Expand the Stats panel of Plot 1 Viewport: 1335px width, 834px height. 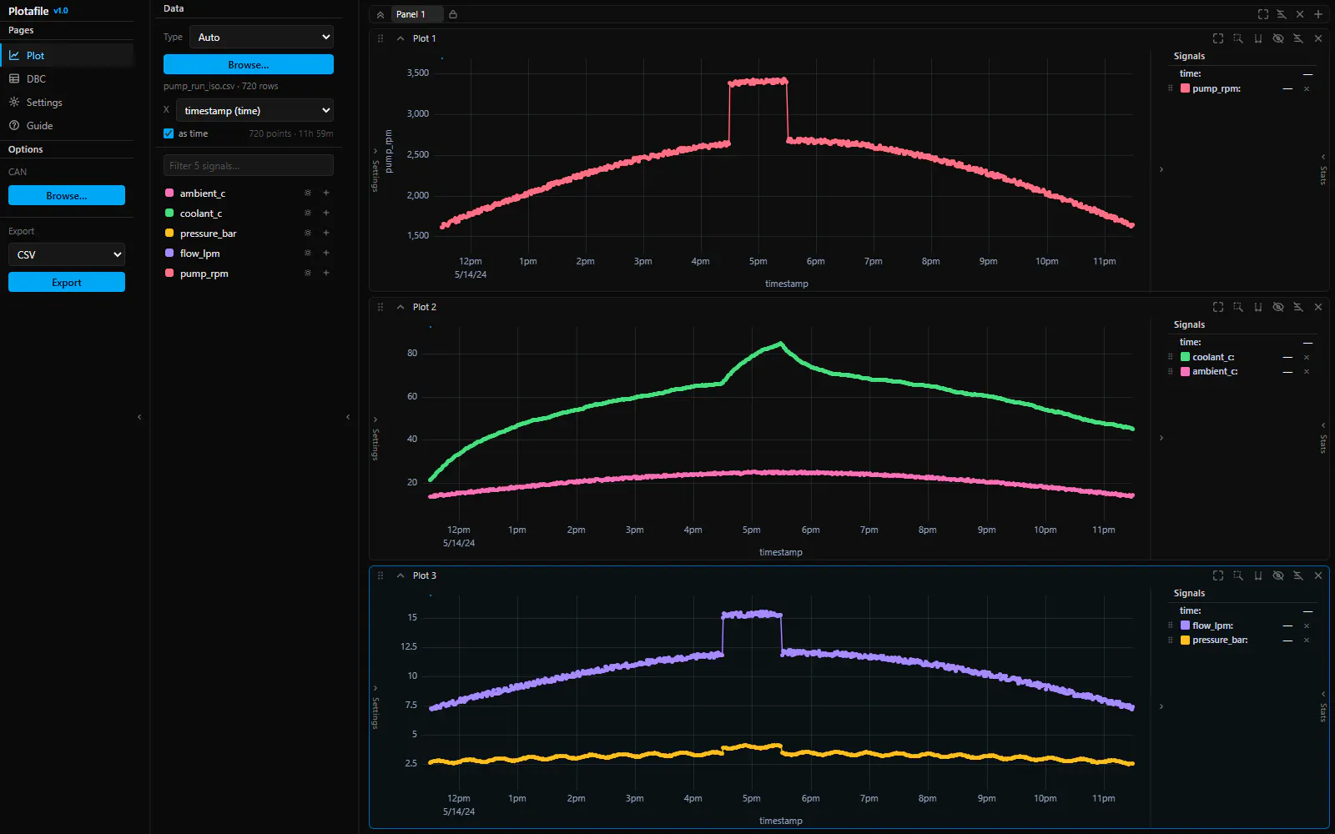point(1323,169)
